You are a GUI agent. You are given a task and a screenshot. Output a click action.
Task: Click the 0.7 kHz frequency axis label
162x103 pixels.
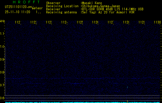coord(2,85)
